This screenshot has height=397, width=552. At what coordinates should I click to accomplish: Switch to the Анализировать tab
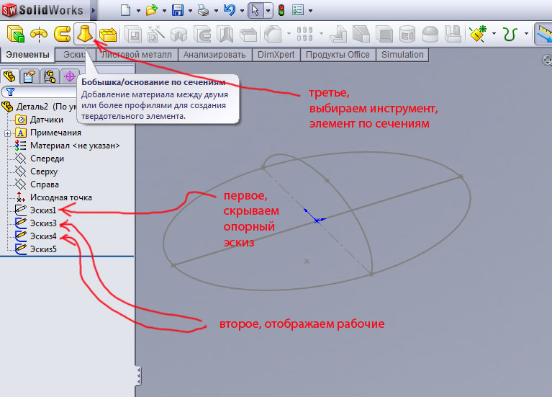[214, 55]
